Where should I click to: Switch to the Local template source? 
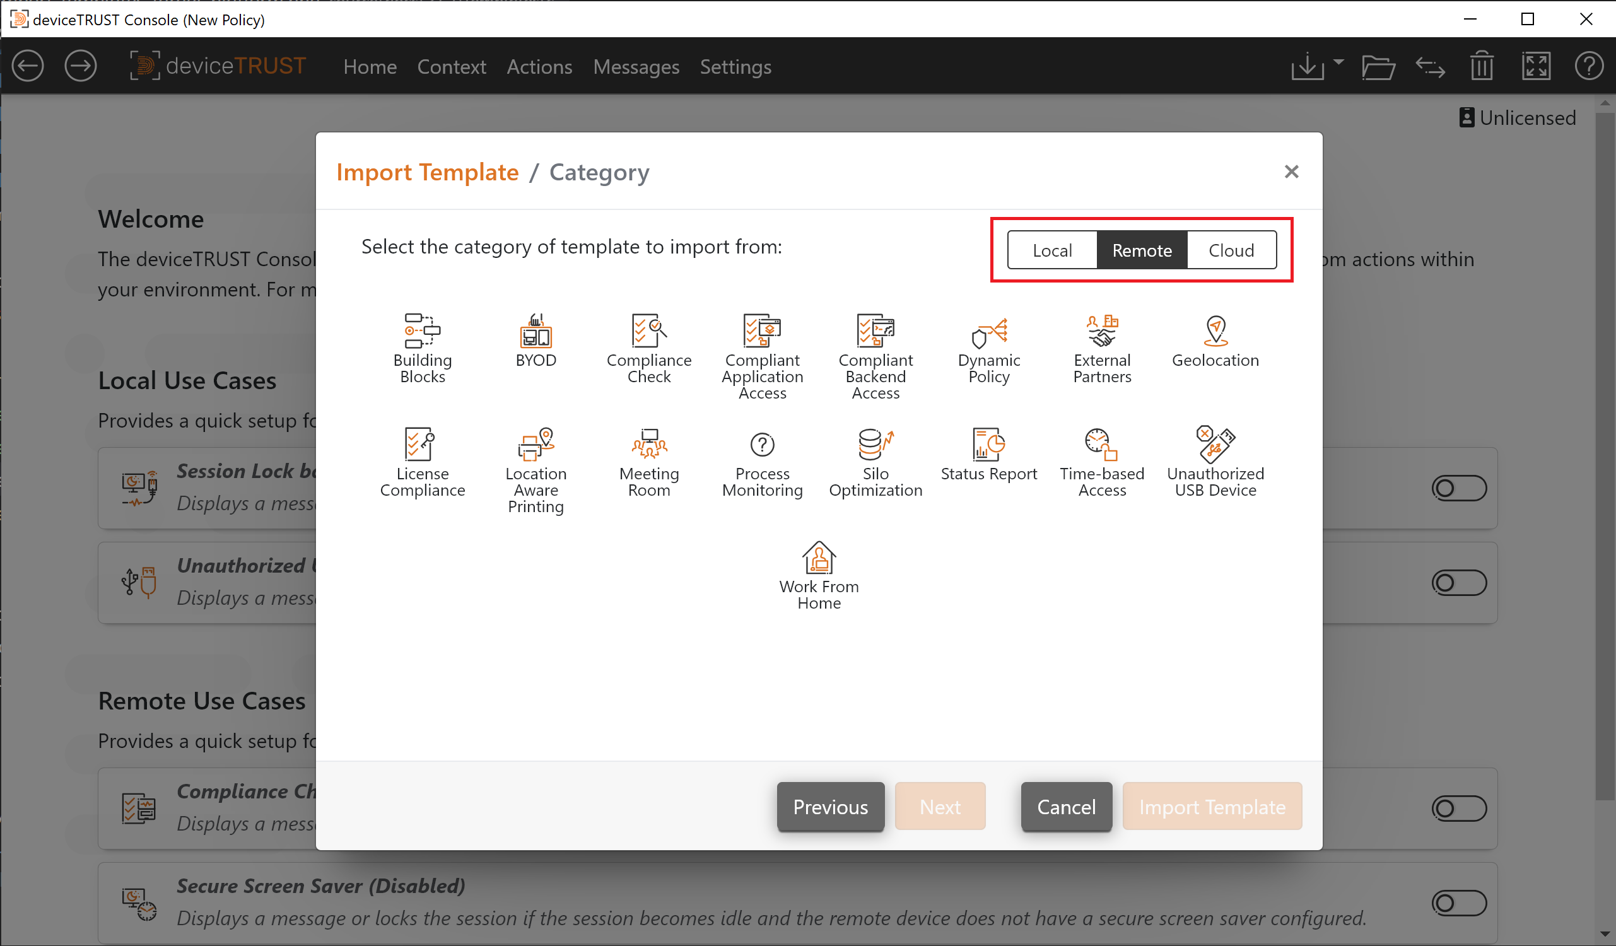point(1052,250)
